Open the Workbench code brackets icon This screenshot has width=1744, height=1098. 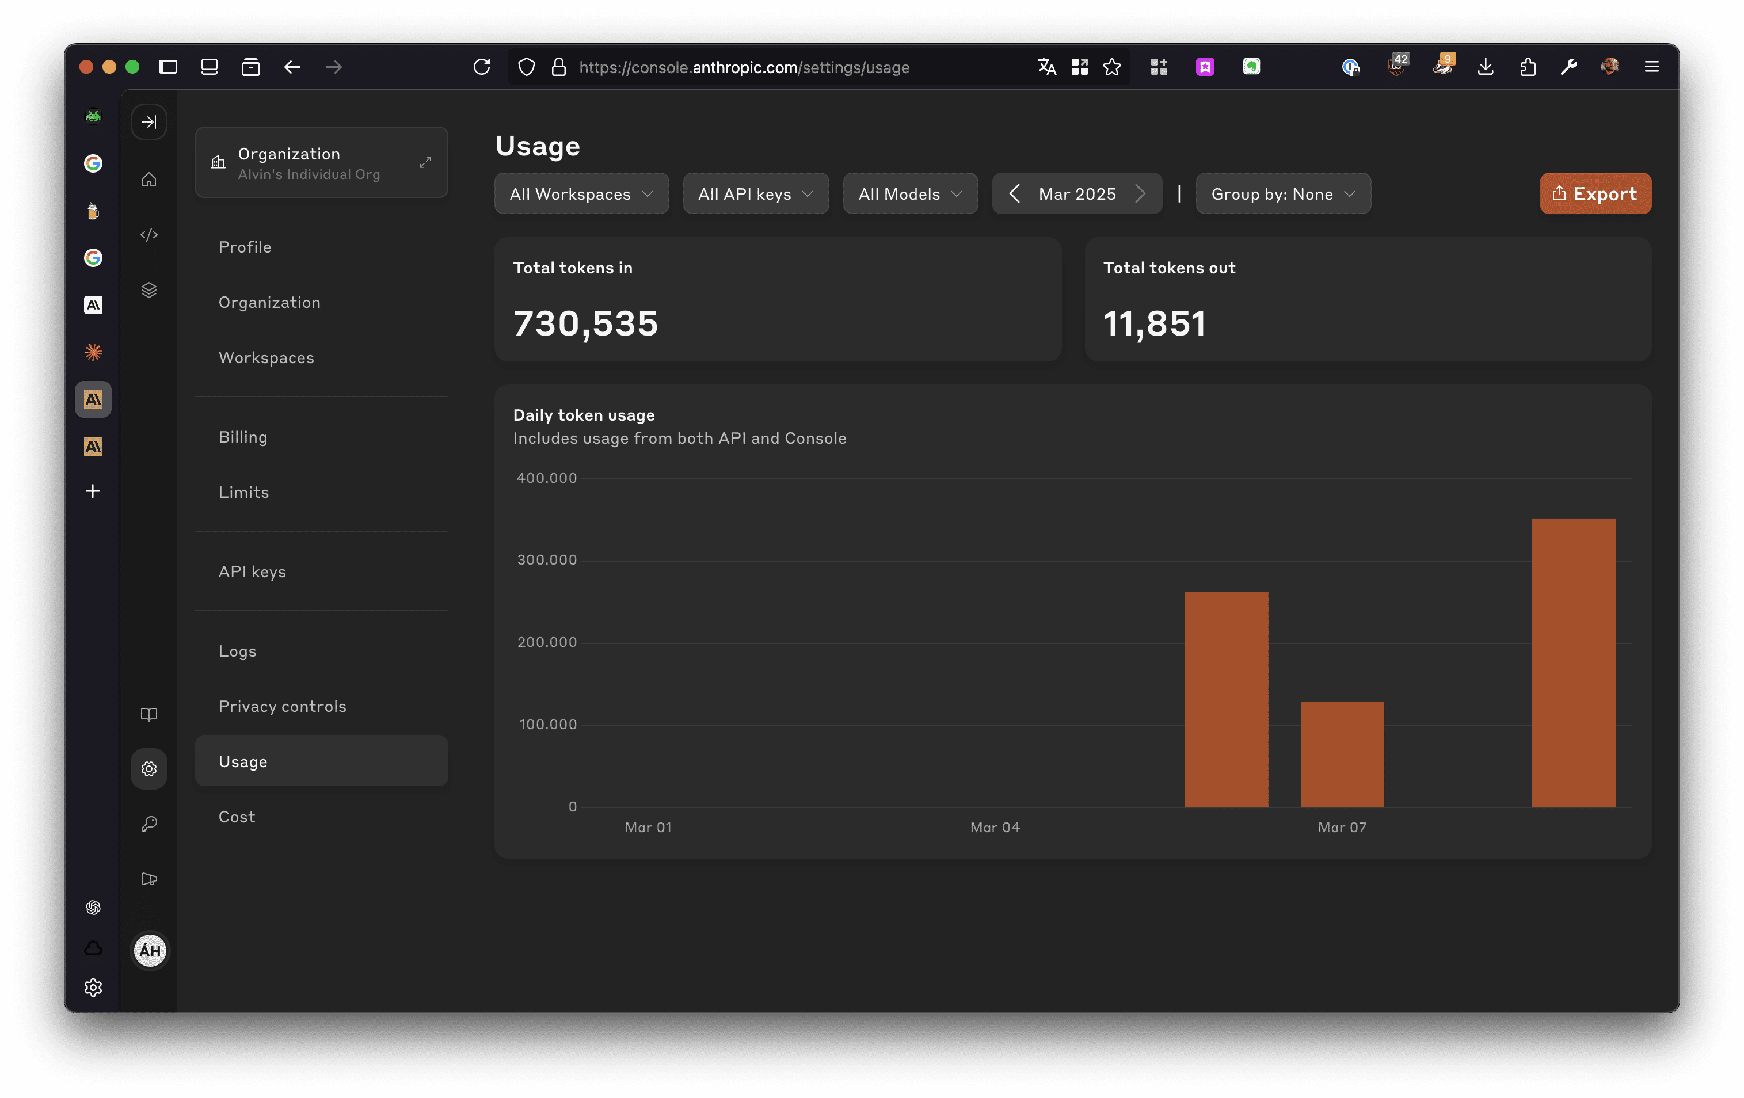pos(148,235)
